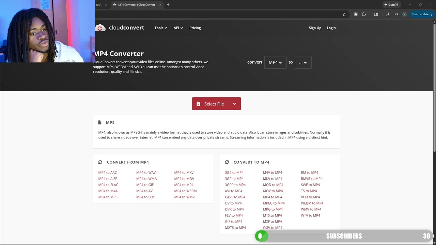Click the CloudConvert logo icon
This screenshot has width=436, height=245.
100,28
